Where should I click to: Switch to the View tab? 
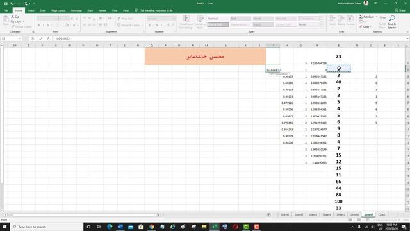coord(115,10)
